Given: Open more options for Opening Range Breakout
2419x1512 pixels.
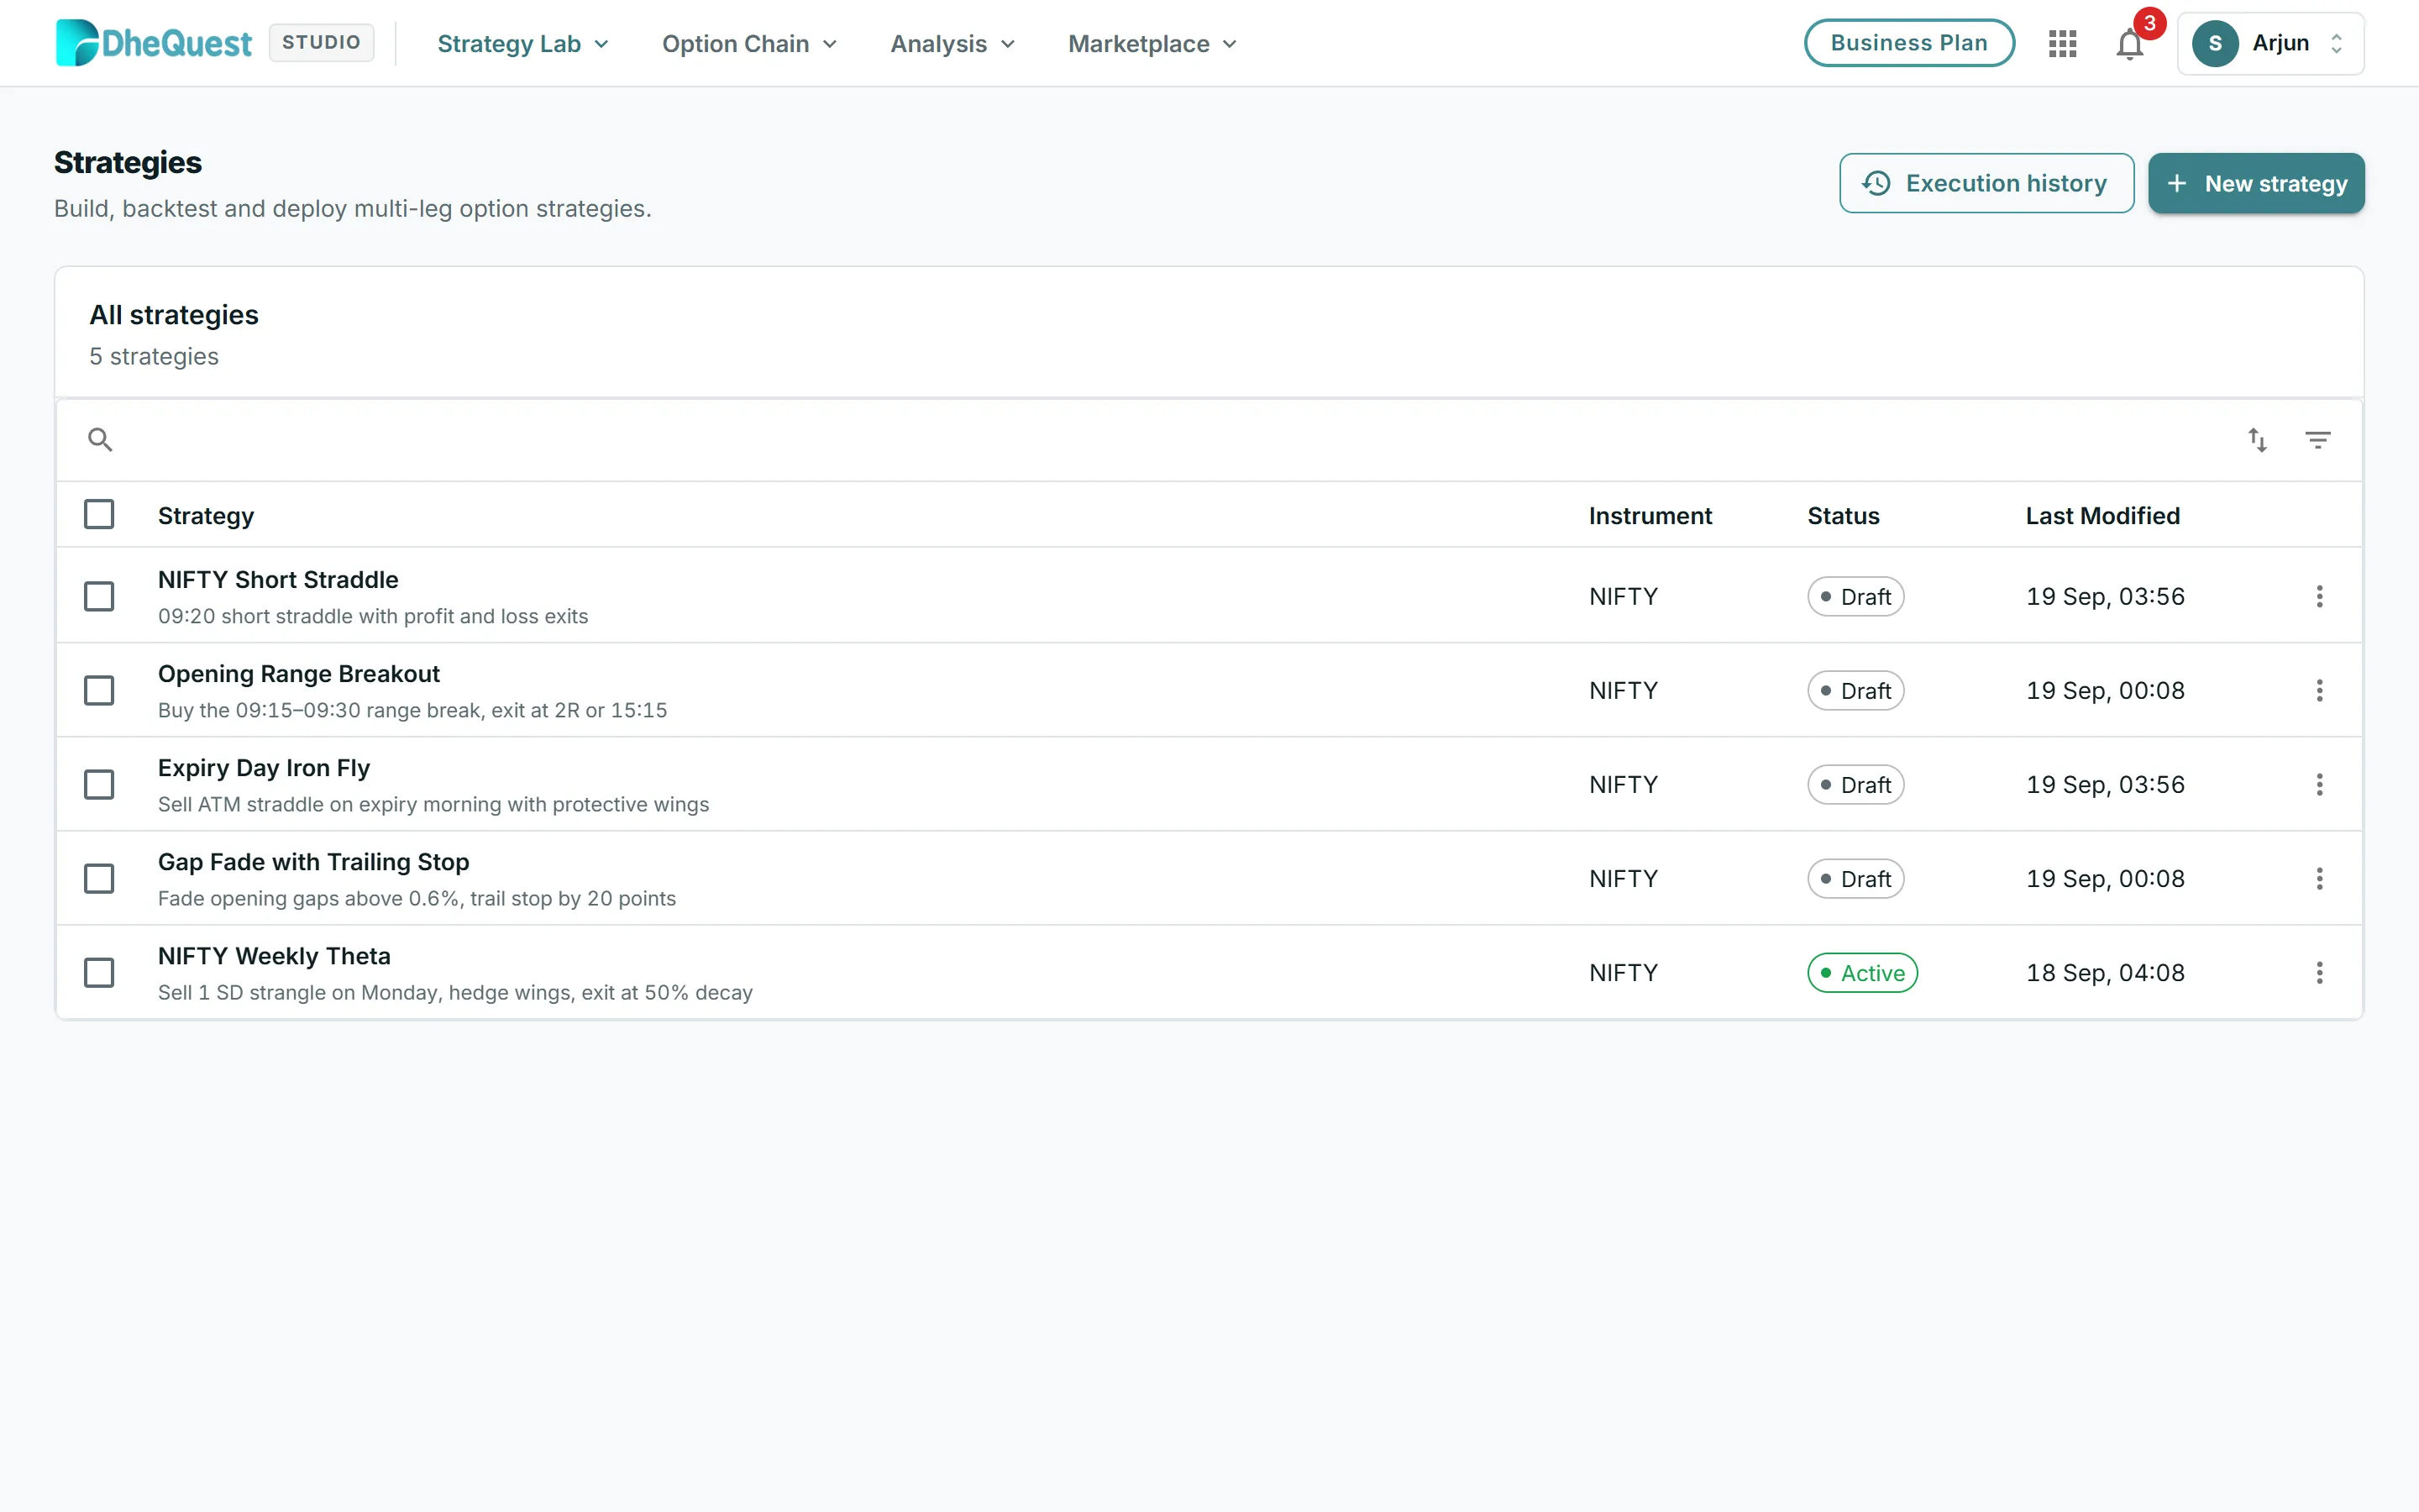Looking at the screenshot, I should coord(2319,690).
